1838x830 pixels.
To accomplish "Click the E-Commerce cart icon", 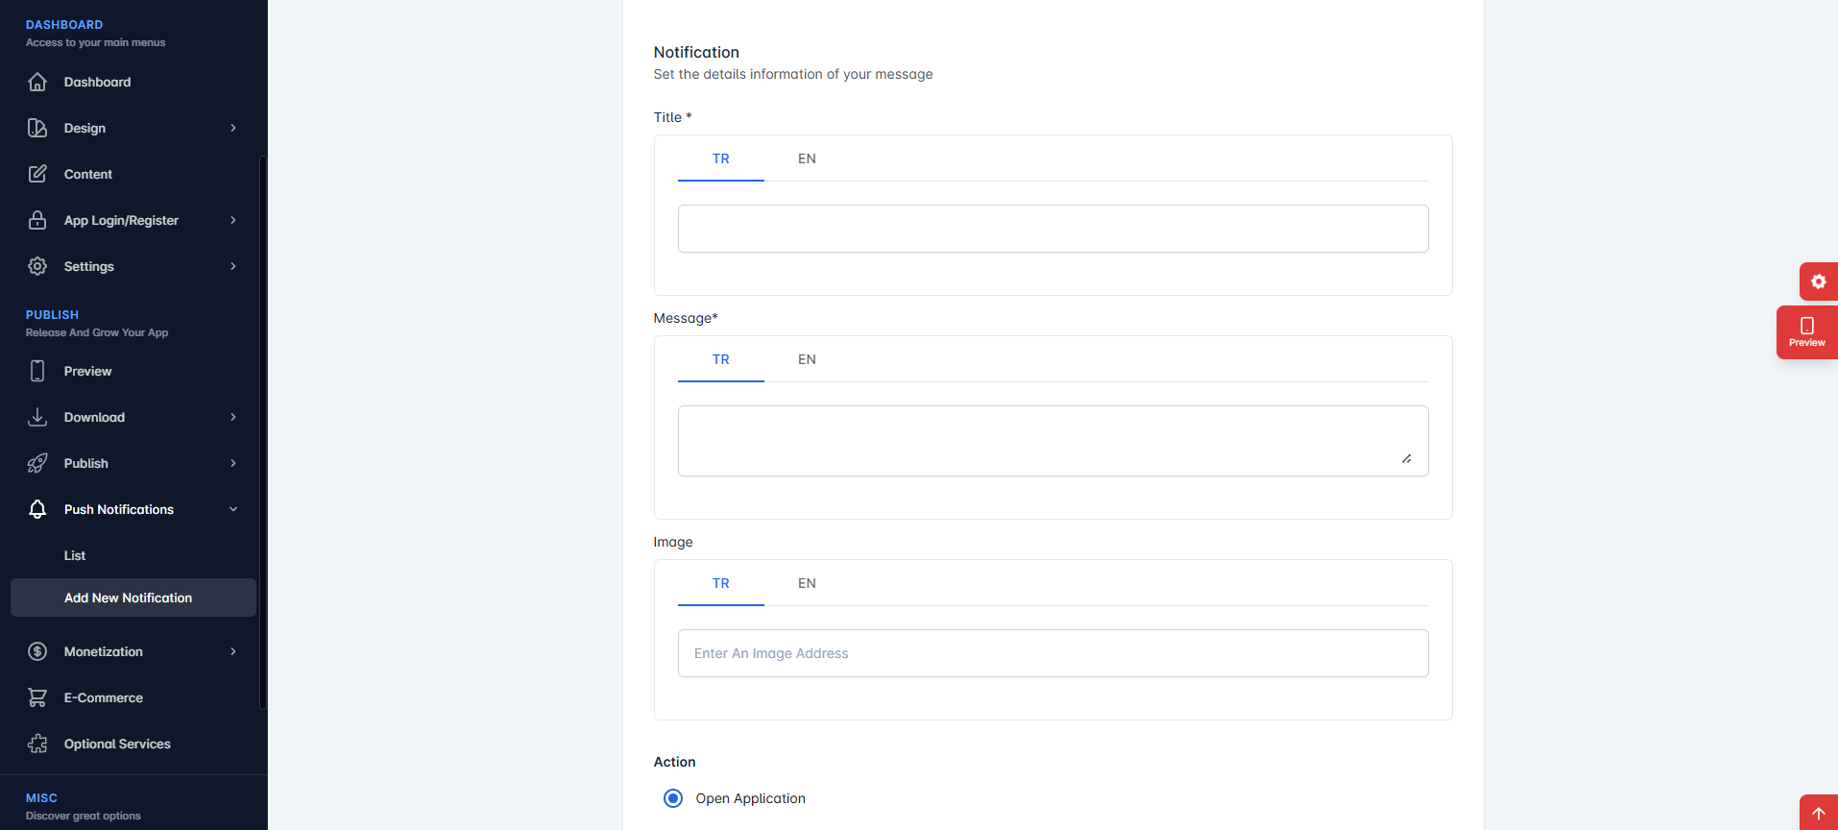I will pos(37,697).
